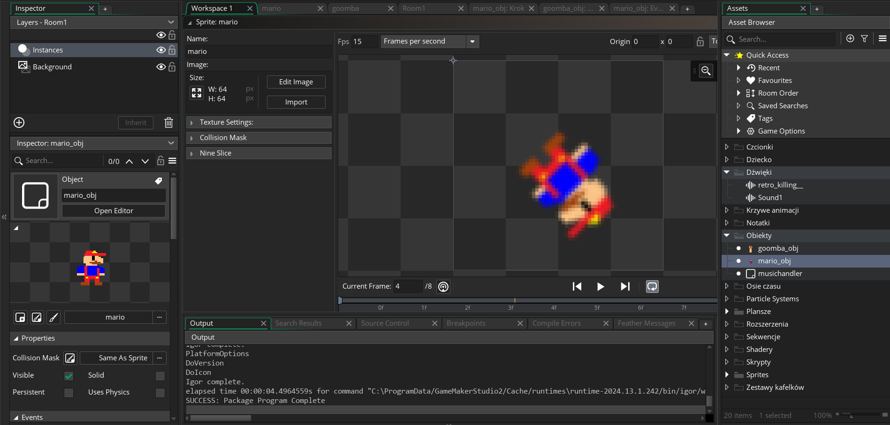
Task: Expand the Texture Settings section
Action: click(x=259, y=122)
